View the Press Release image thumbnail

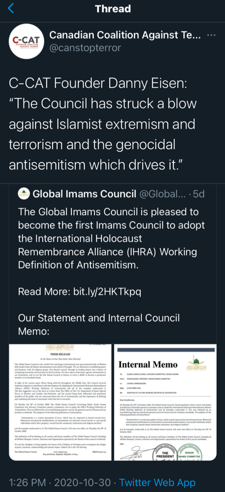coord(60,402)
